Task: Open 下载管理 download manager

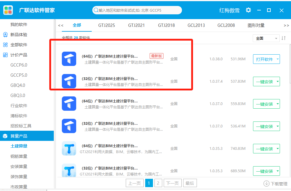Action: [275, 184]
